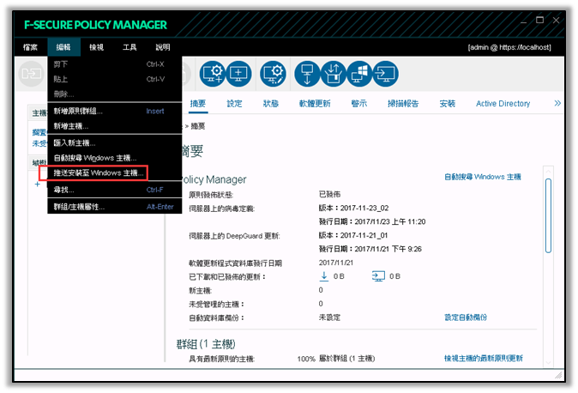Click the up/down arrows package icon
The height and width of the screenshot is (393, 578).
pyautogui.click(x=334, y=74)
